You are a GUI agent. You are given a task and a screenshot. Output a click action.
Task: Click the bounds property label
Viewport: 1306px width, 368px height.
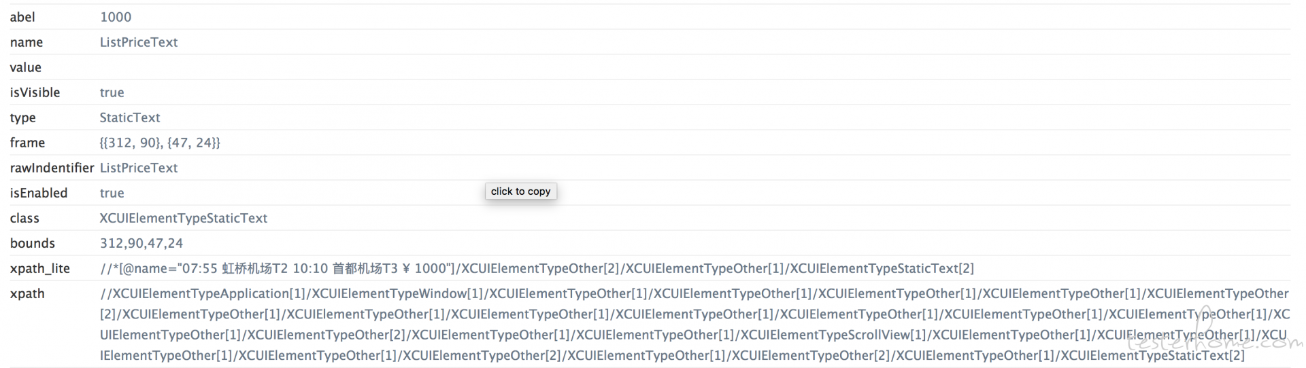pyautogui.click(x=32, y=243)
